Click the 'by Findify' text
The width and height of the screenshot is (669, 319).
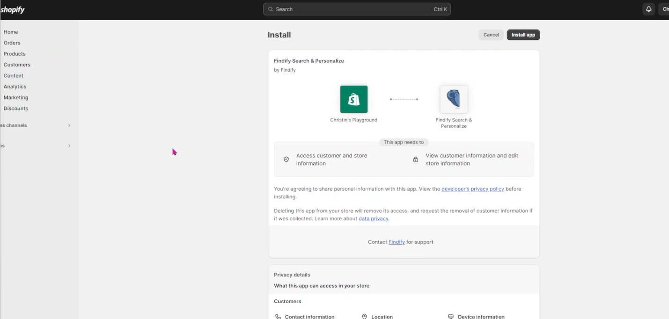[285, 70]
